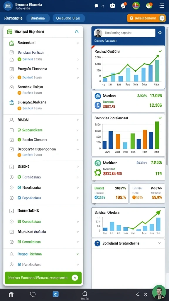
Task: Click the chat bubble icon in header
Action: pos(96,6)
